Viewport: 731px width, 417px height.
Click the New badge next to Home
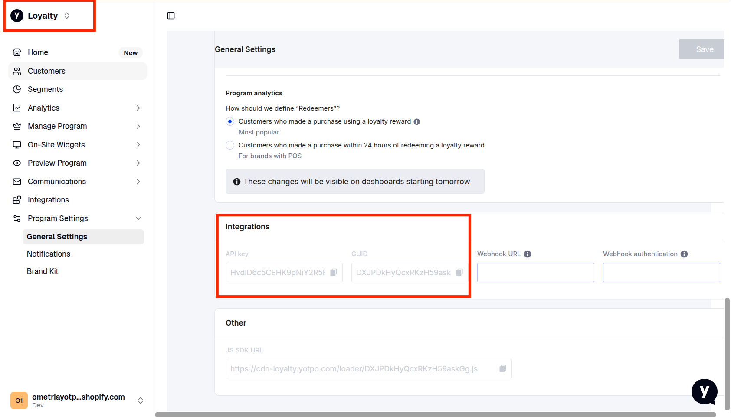[131, 53]
